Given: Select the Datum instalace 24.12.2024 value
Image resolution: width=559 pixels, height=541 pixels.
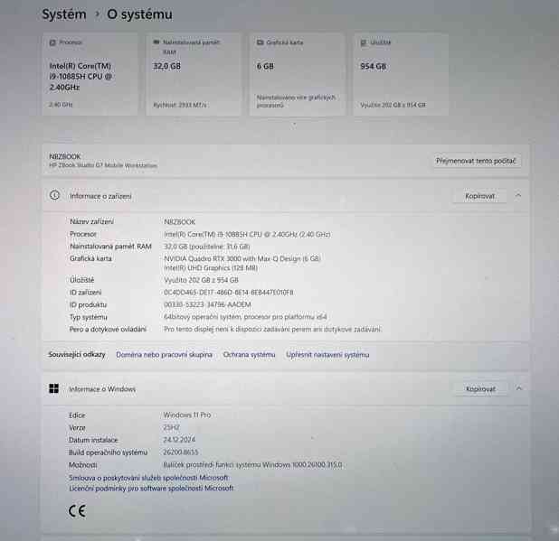Looking at the screenshot, I should pos(179,440).
